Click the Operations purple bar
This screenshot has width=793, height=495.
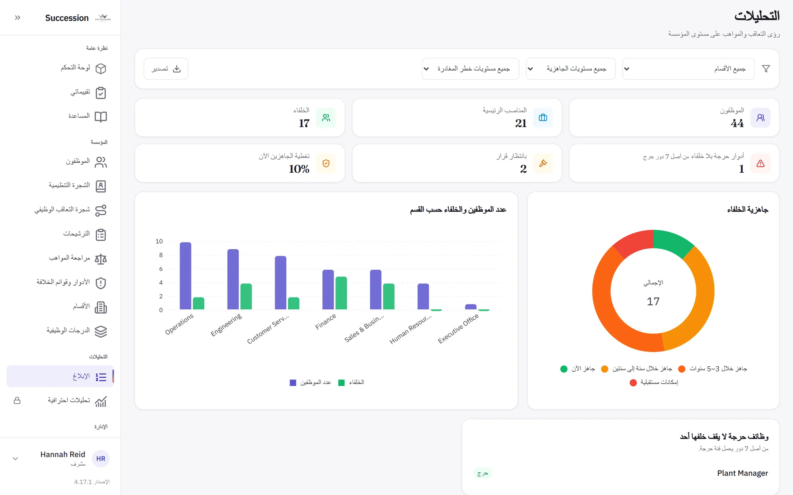(x=186, y=276)
